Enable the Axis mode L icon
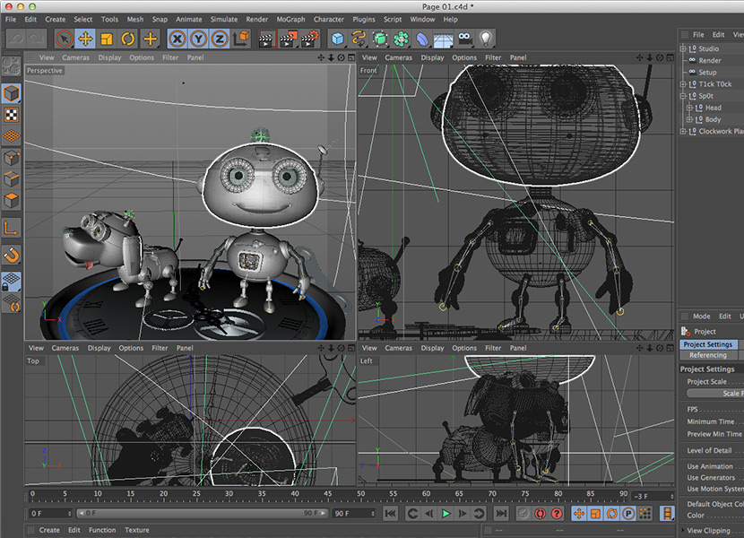The width and height of the screenshot is (744, 538). 11,228
